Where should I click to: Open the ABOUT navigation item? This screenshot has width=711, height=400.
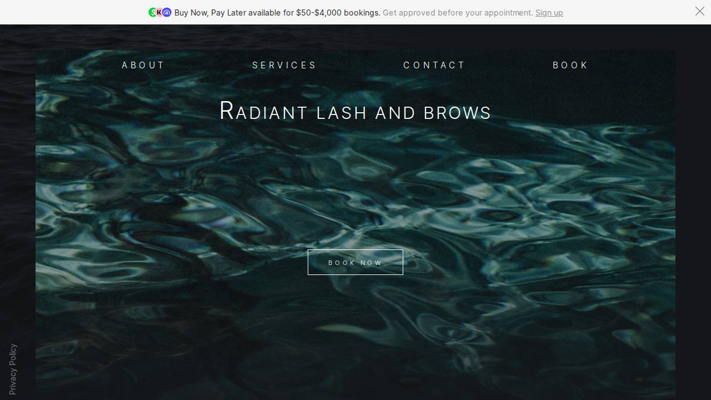pyautogui.click(x=143, y=65)
